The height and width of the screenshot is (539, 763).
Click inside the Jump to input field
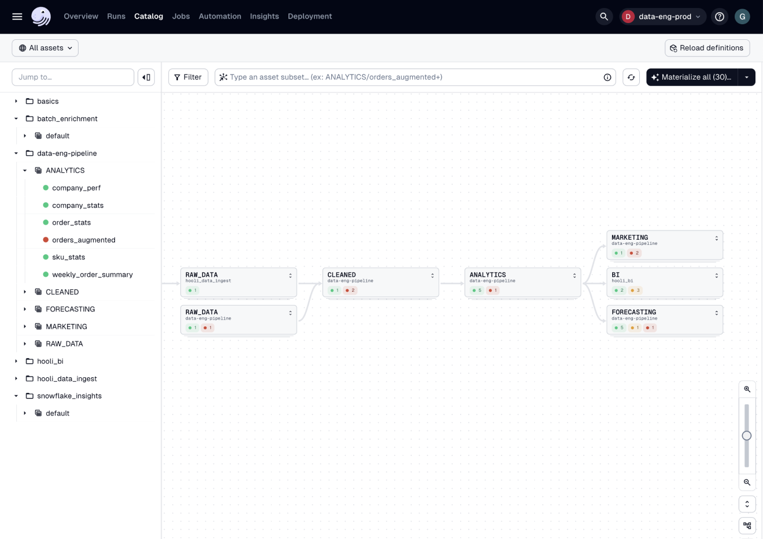pyautogui.click(x=73, y=77)
